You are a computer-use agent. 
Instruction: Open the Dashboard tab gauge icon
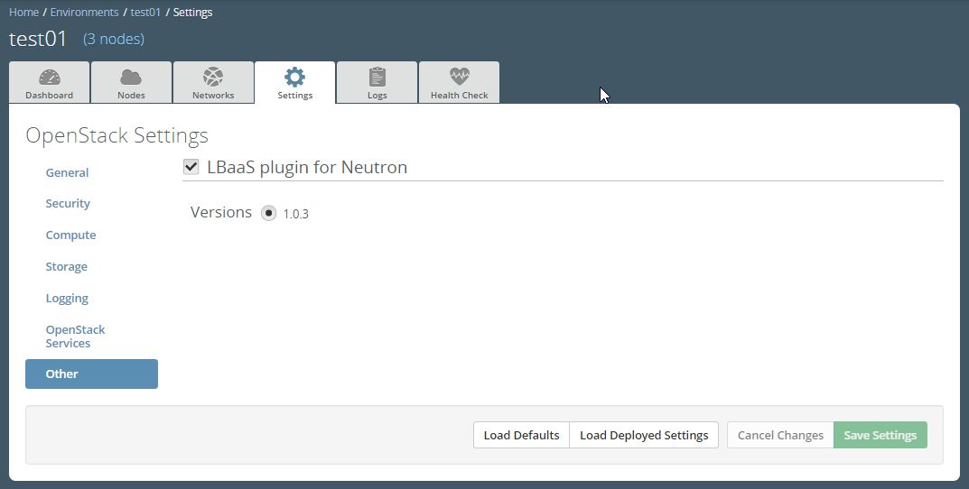[50, 78]
